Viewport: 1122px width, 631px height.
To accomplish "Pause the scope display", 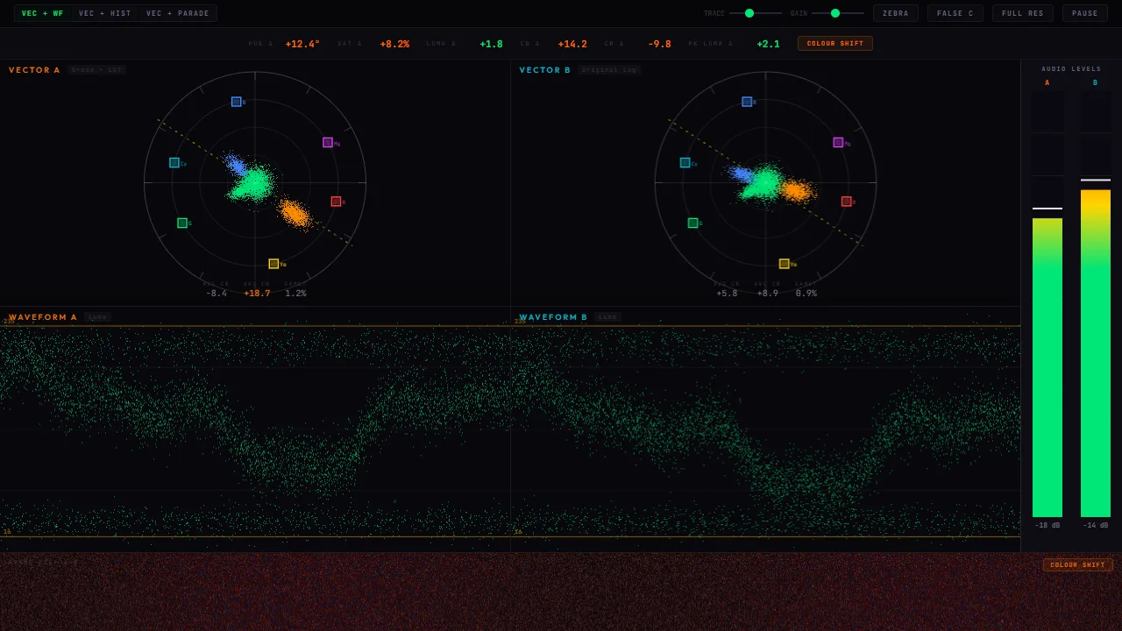I will (1085, 13).
